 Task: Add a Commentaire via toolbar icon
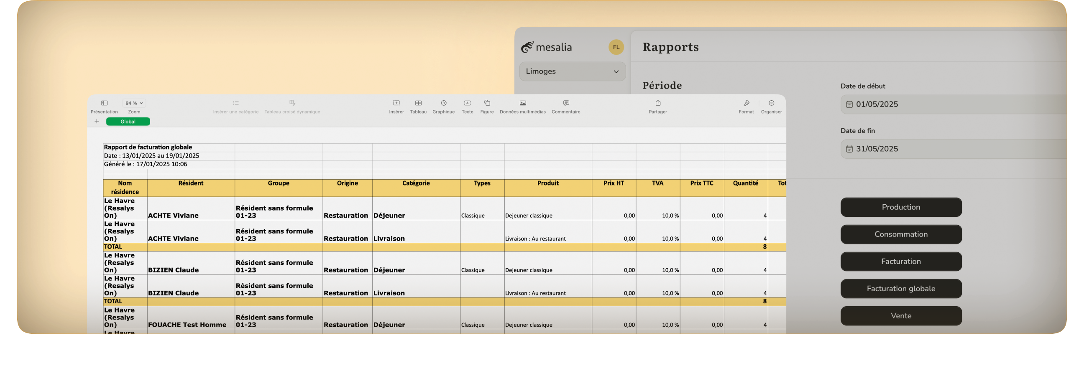point(566,103)
